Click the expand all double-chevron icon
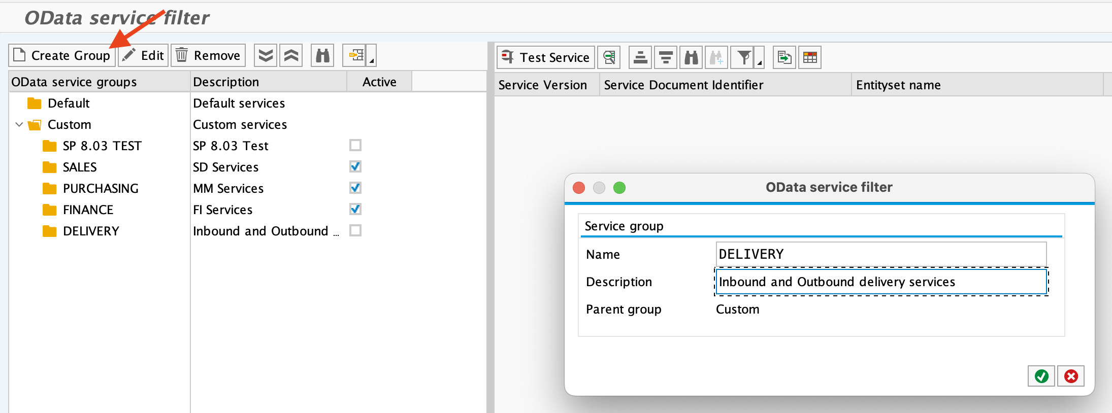Screen dimensions: 1112x413 [x=266, y=55]
